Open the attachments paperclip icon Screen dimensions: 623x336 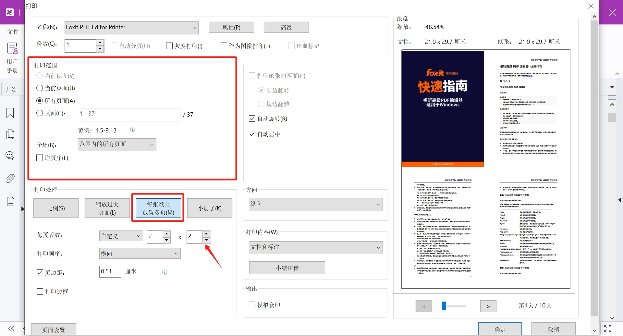pos(10,178)
